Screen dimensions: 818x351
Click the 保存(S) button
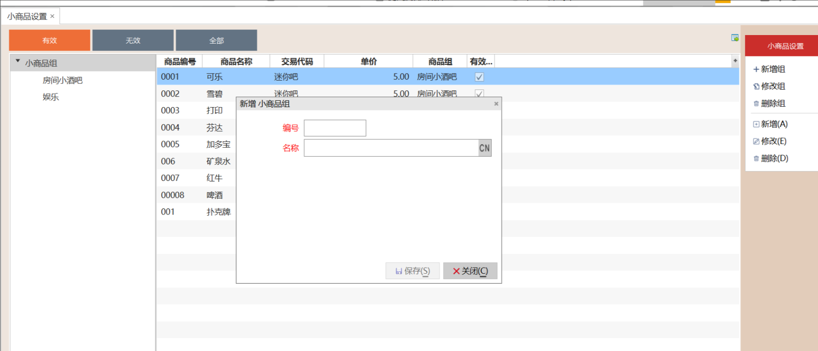click(412, 271)
